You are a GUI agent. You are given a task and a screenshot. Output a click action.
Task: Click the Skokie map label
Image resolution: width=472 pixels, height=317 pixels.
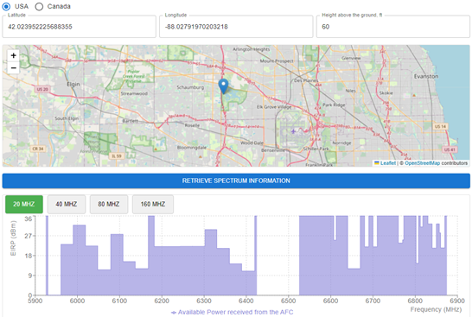pos(386,93)
